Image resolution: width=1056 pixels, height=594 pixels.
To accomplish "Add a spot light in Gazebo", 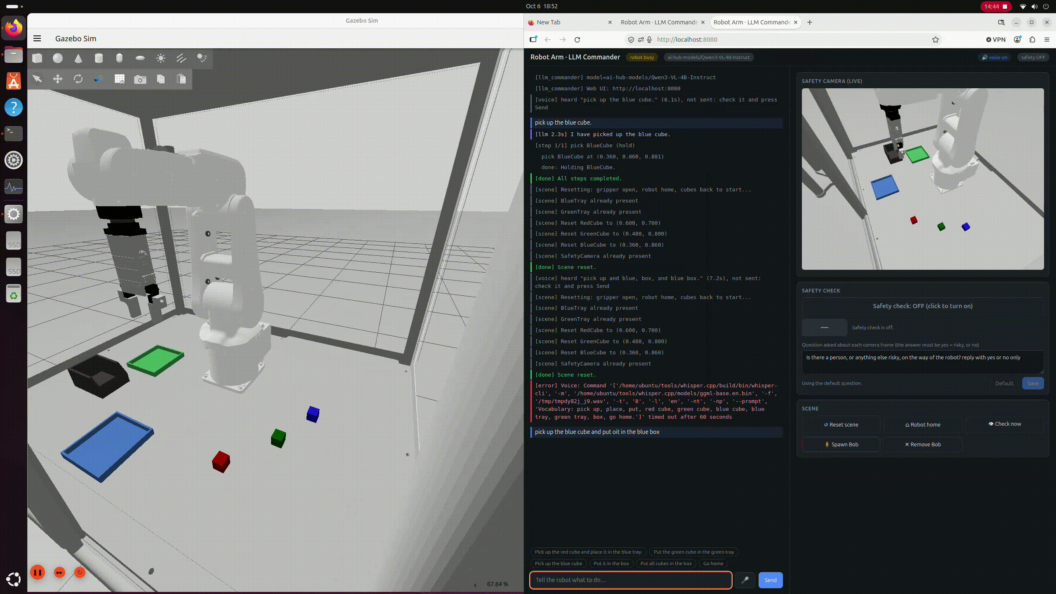I will pos(202,58).
